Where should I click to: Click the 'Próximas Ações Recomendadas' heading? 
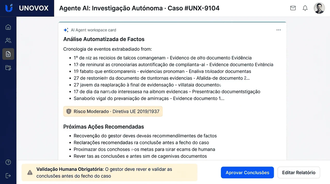[104, 127]
